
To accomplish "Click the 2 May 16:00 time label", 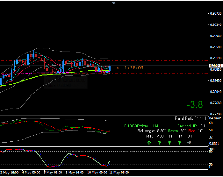I will click(9, 173).
